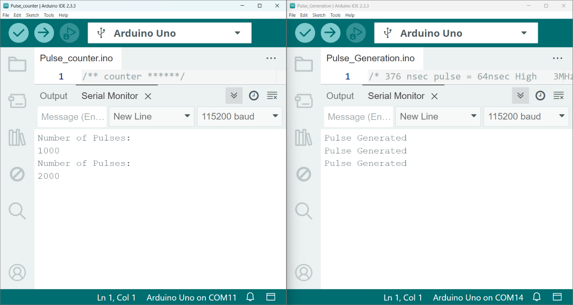Image resolution: width=573 pixels, height=305 pixels.
Task: Click Verify button in Pulse_Generation window
Action: tap(305, 33)
